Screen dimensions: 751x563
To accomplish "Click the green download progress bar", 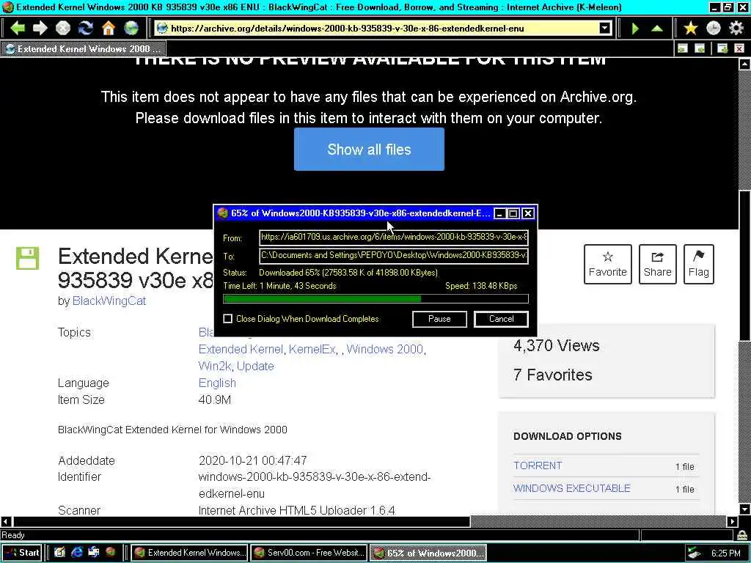I will pyautogui.click(x=375, y=299).
